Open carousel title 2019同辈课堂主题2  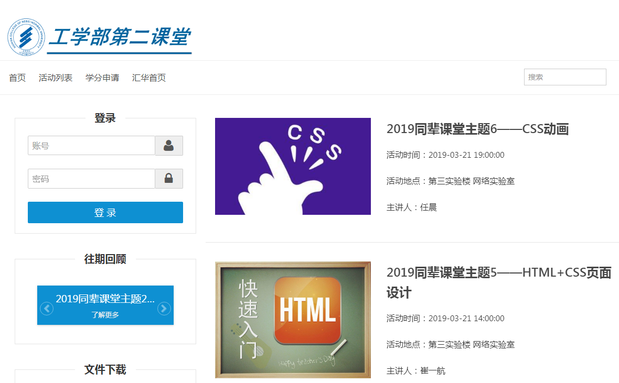(105, 299)
